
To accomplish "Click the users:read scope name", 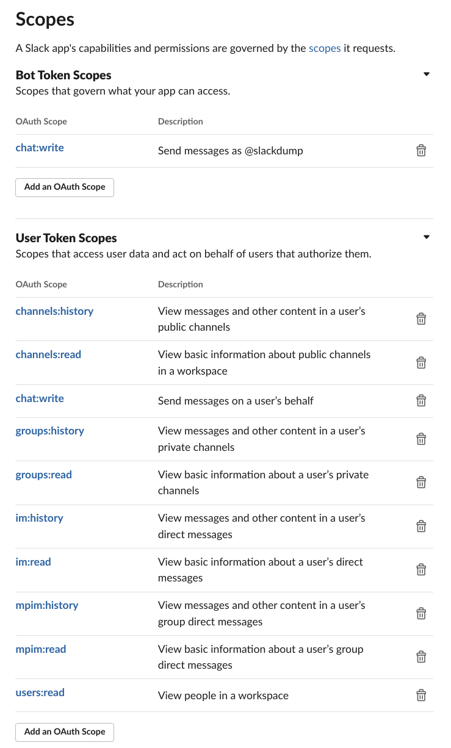I will point(40,692).
